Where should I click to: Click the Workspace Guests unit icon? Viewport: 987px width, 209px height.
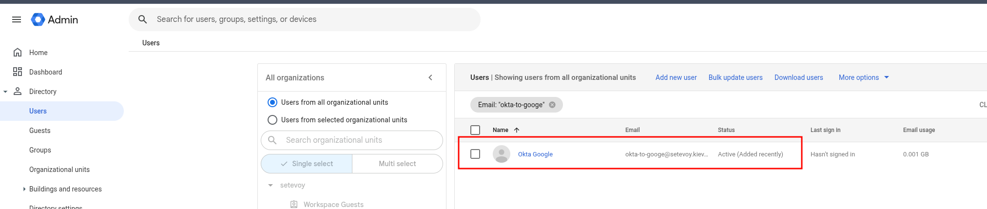point(294,205)
